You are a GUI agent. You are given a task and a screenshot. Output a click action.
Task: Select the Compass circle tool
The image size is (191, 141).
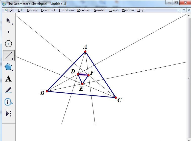click(8, 44)
